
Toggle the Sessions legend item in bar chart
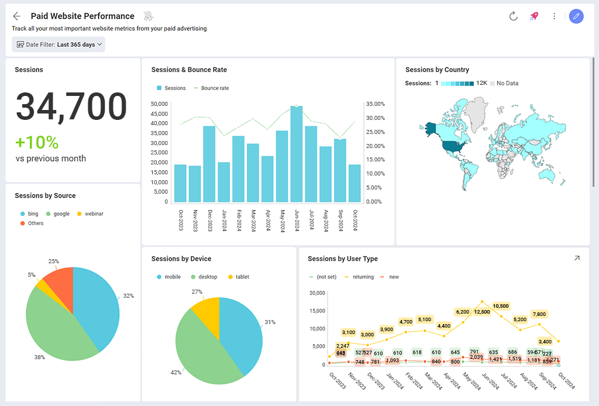tap(171, 88)
